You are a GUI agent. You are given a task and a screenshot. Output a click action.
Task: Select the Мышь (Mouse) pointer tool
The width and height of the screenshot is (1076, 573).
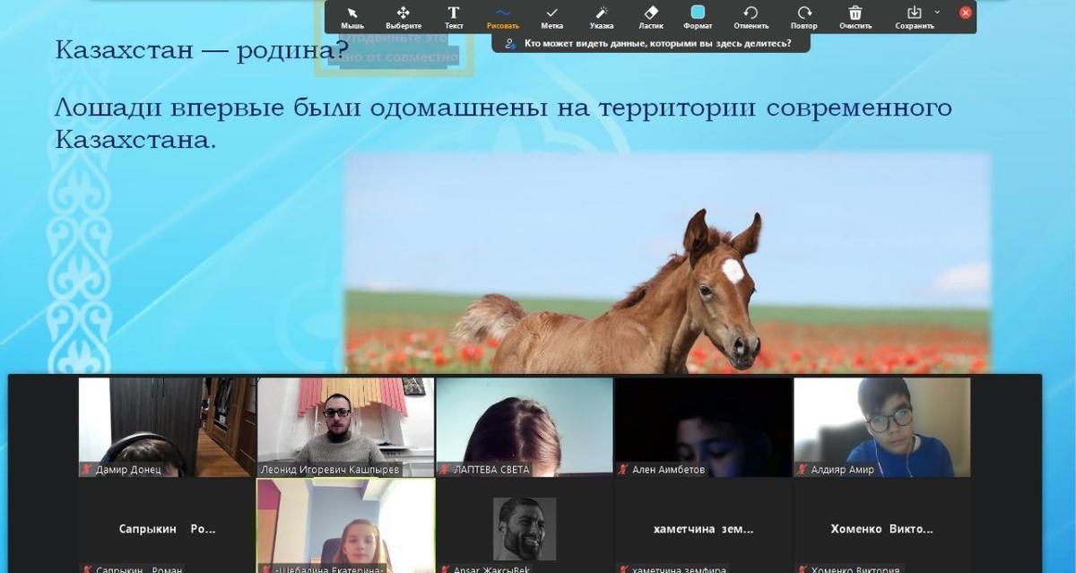click(x=352, y=15)
